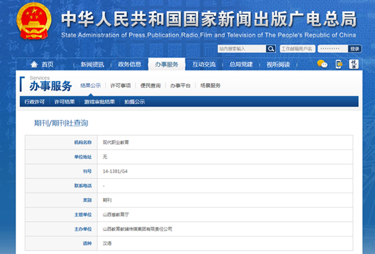Viewport: 375px width, 254px height.
Task: Select the 场景服务 sub-menu
Action: 211,85
